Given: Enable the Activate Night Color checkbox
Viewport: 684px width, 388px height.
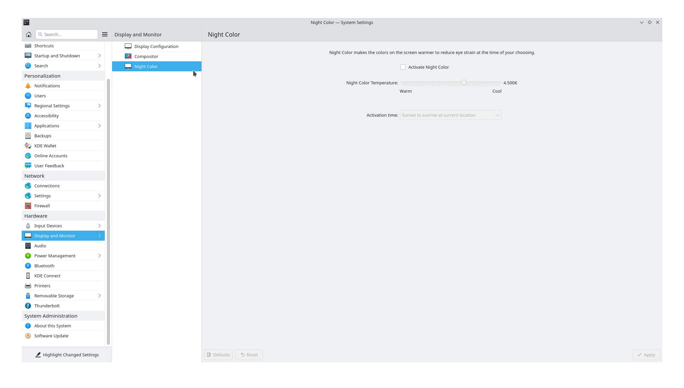Looking at the screenshot, I should tap(403, 67).
